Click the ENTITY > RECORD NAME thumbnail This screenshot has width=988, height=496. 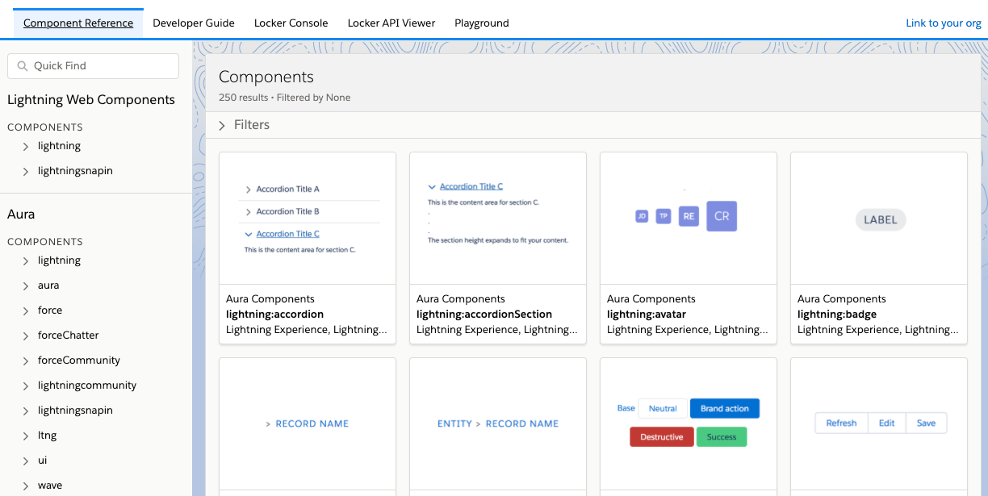point(498,423)
